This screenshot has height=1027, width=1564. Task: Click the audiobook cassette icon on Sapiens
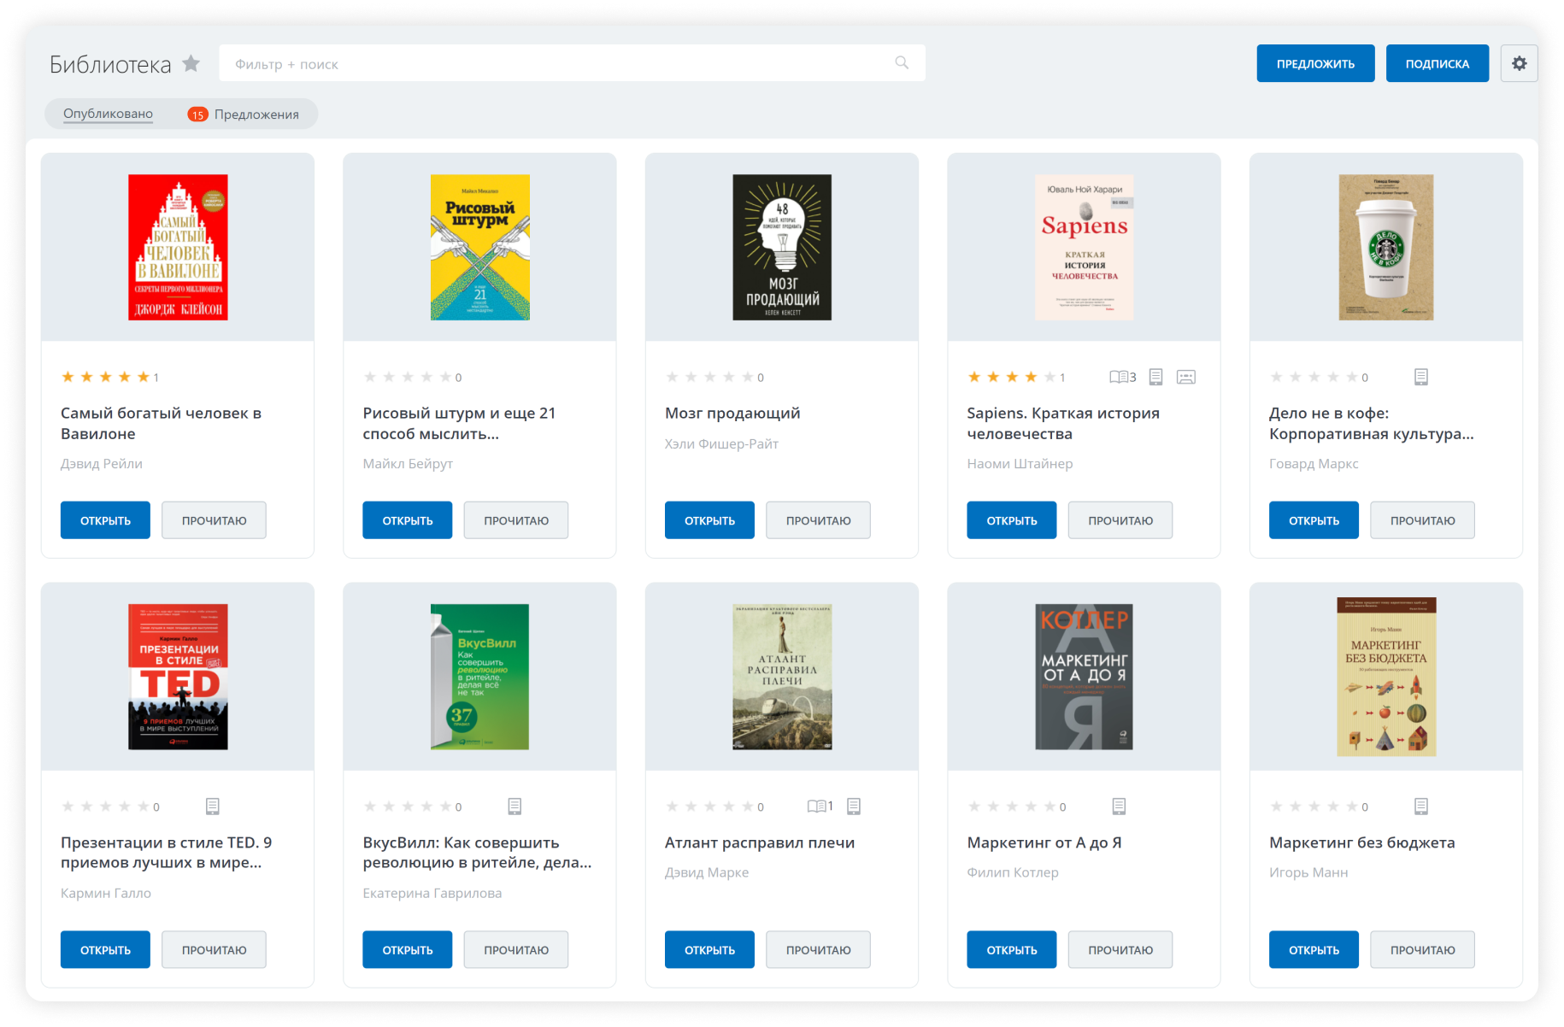coord(1185,377)
